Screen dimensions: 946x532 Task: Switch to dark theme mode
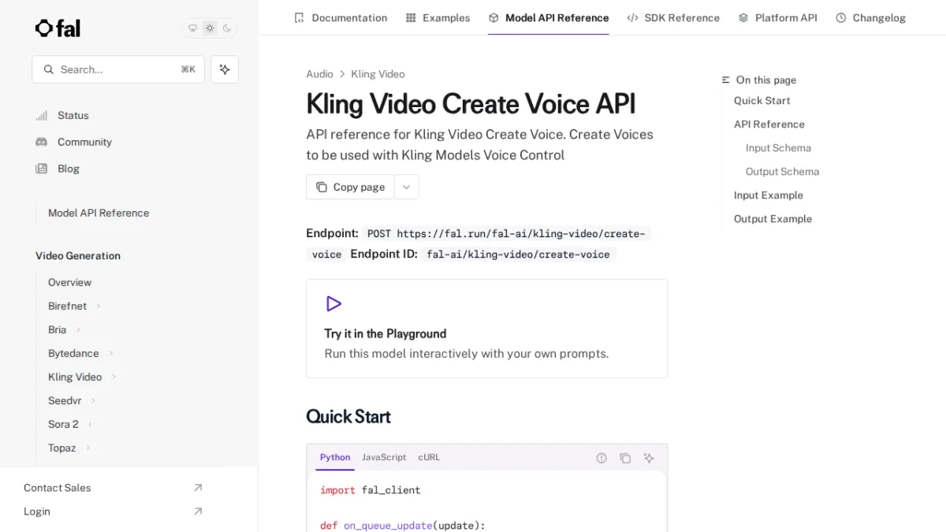click(227, 28)
